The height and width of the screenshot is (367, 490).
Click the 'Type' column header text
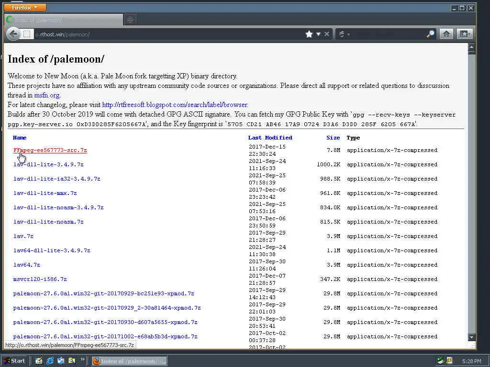[353, 138]
